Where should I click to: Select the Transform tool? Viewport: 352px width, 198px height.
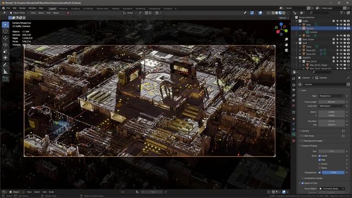[5, 58]
